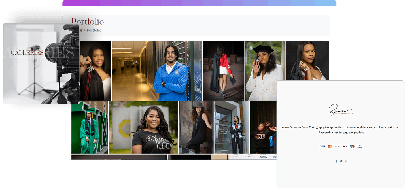Open the Facebook social icon

[336, 161]
